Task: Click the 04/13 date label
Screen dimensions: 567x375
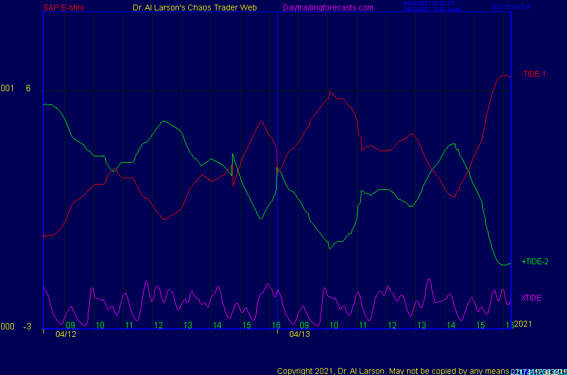Action: coord(299,334)
